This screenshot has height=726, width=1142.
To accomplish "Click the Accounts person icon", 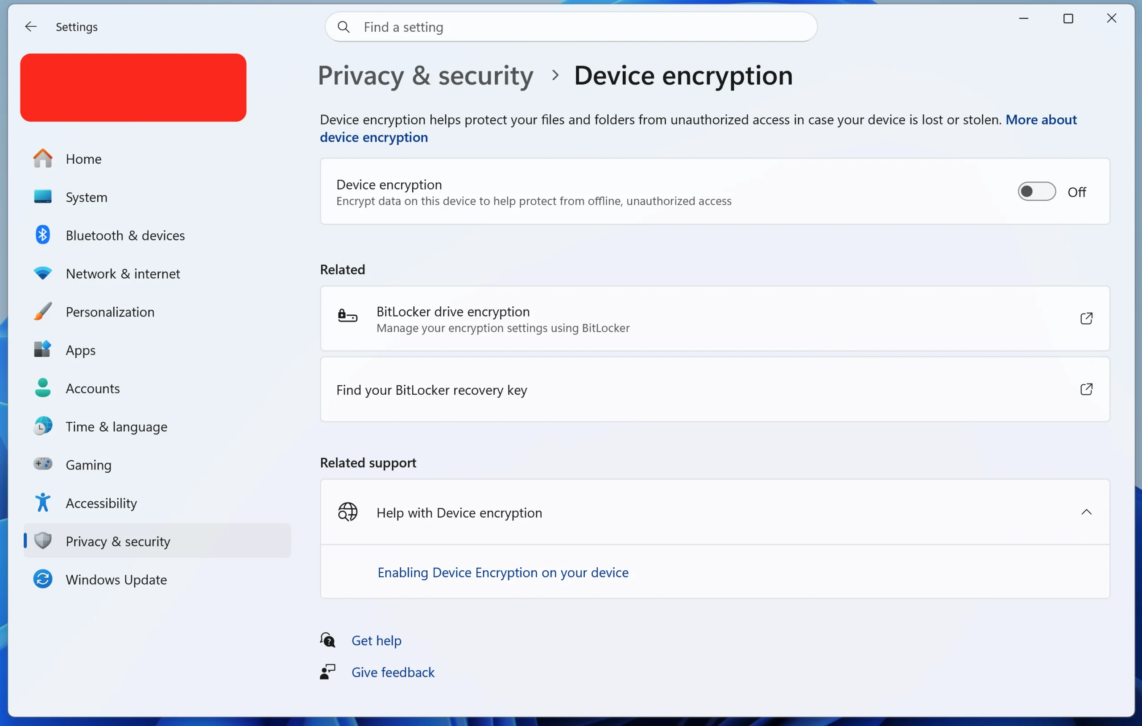I will pyautogui.click(x=43, y=388).
